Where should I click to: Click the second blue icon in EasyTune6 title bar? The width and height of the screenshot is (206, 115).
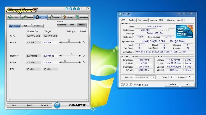point(71,9)
